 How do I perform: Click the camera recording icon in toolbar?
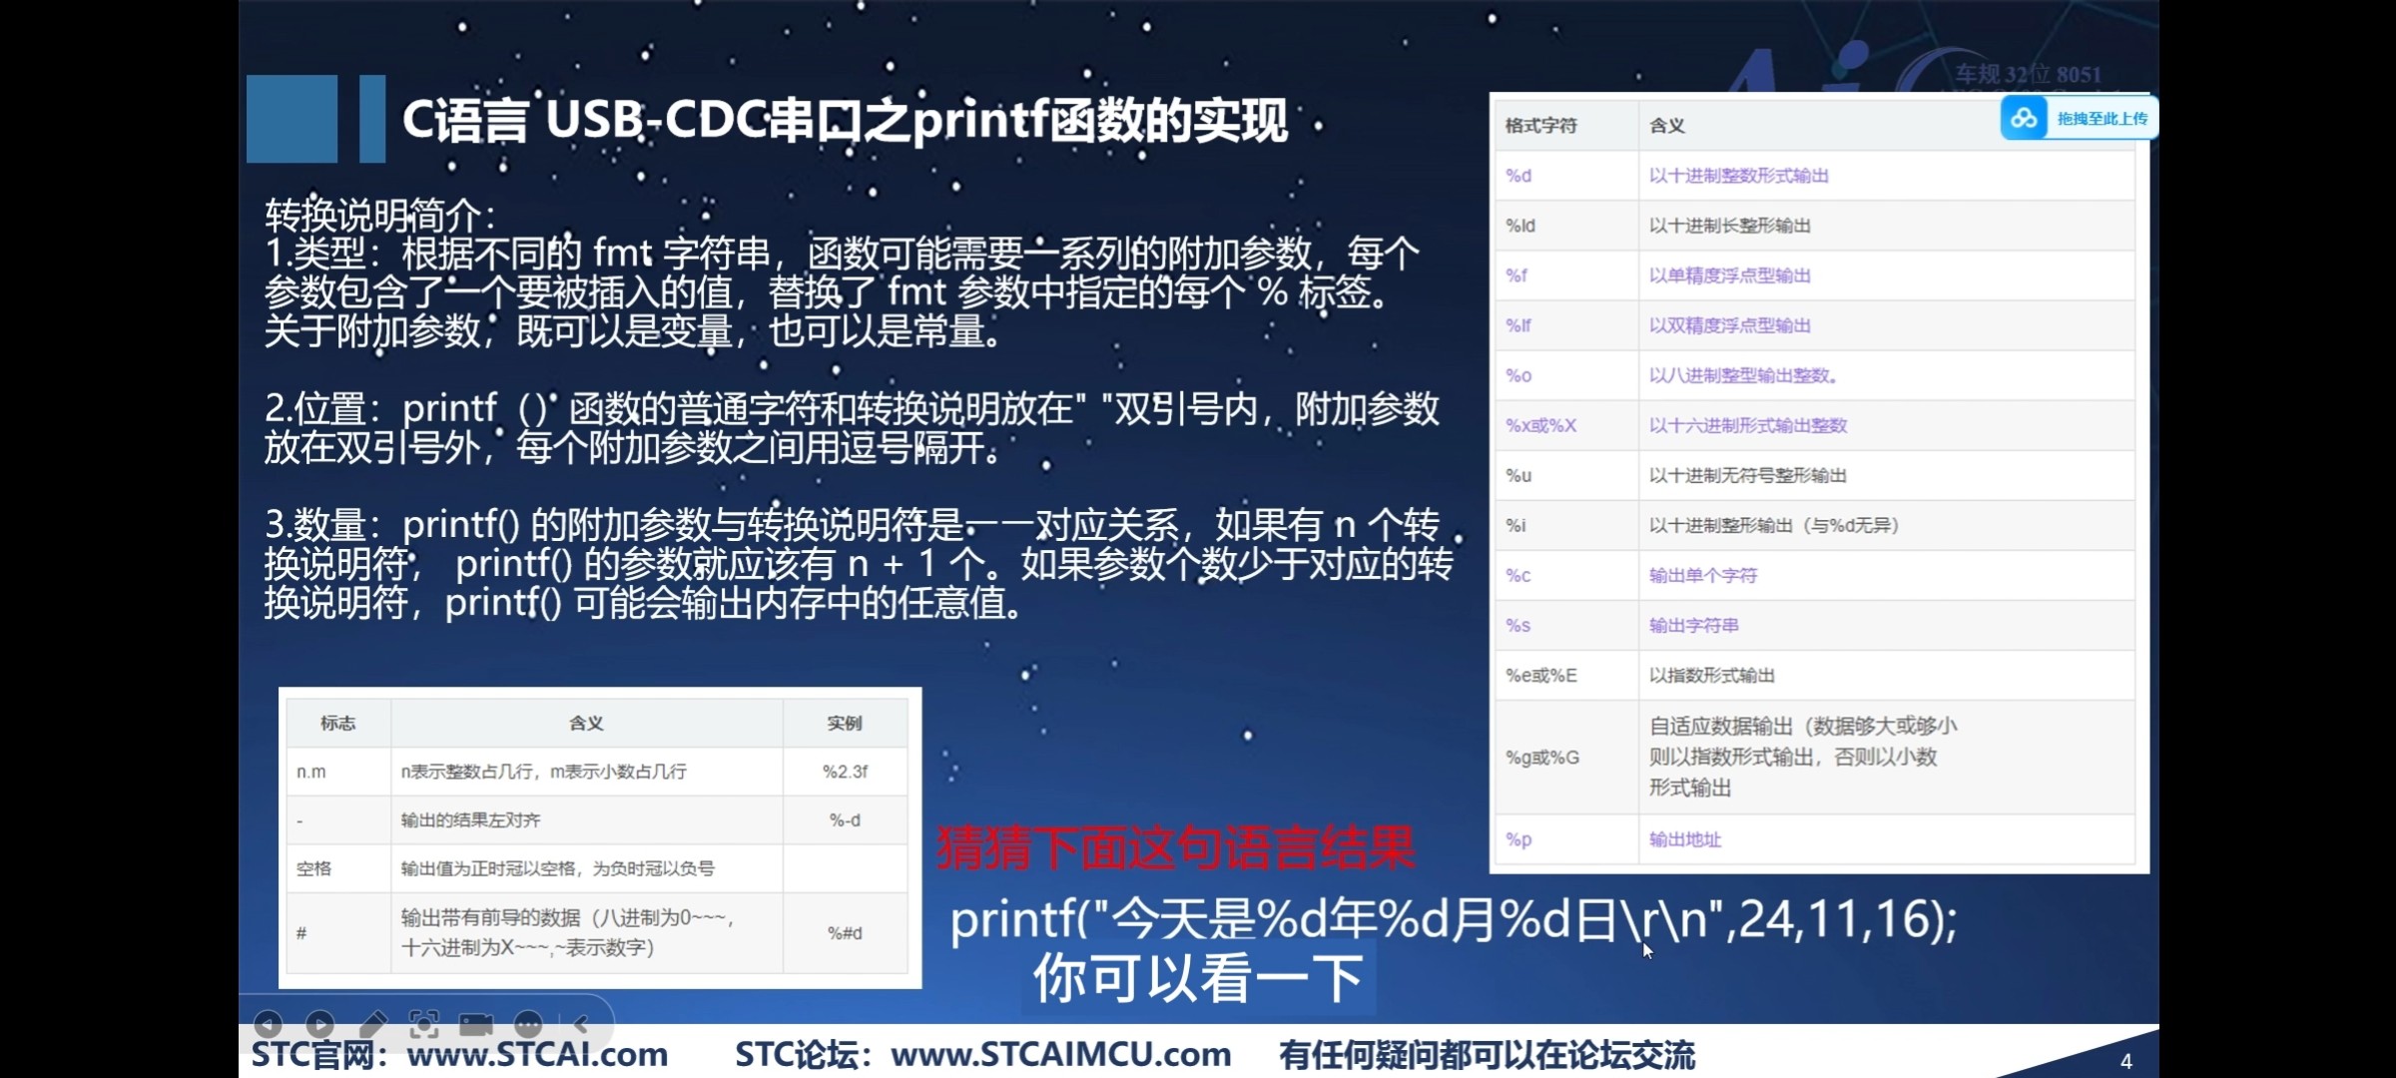[477, 1023]
